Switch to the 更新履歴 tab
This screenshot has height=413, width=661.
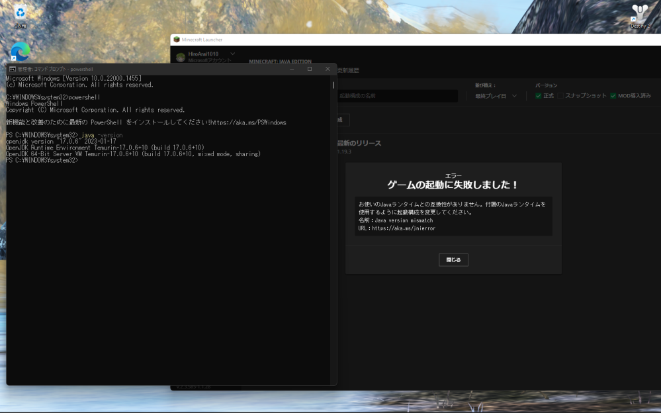pyautogui.click(x=348, y=70)
